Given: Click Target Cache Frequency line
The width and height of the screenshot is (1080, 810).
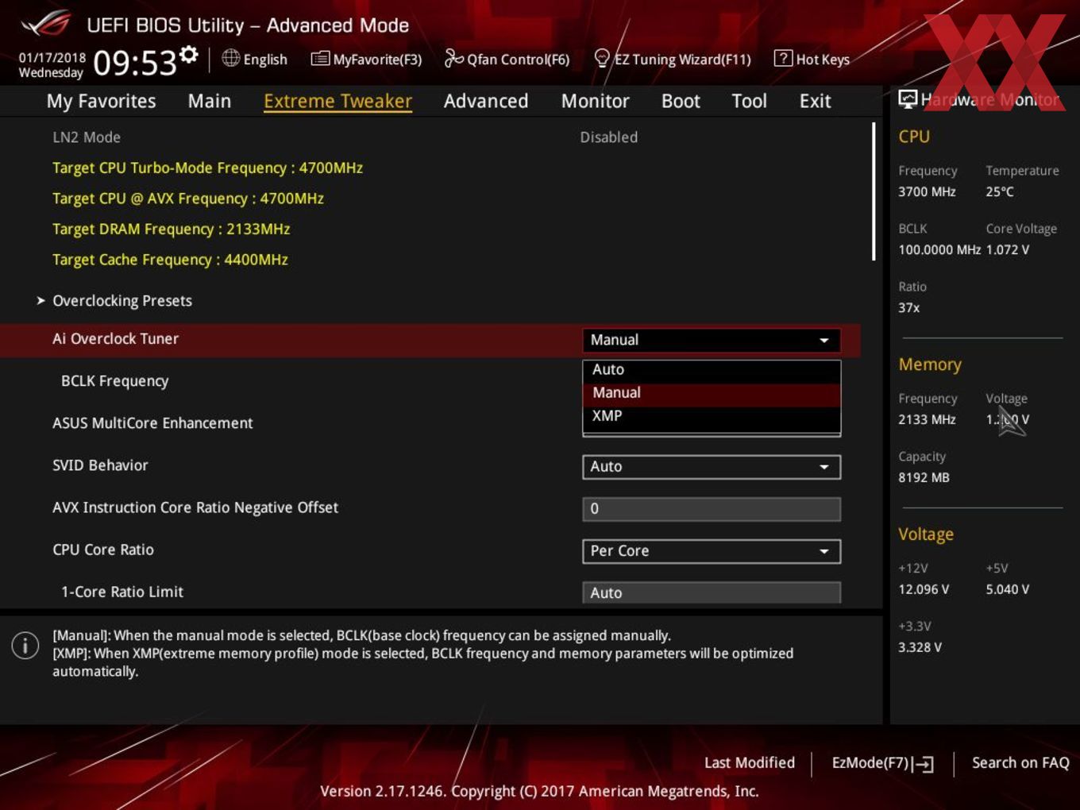Looking at the screenshot, I should coord(170,260).
